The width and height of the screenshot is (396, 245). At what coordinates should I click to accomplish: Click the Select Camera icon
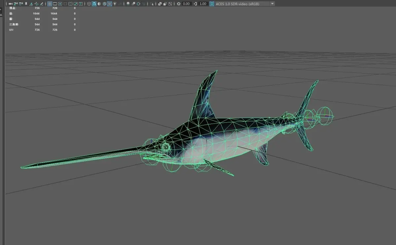[11, 4]
